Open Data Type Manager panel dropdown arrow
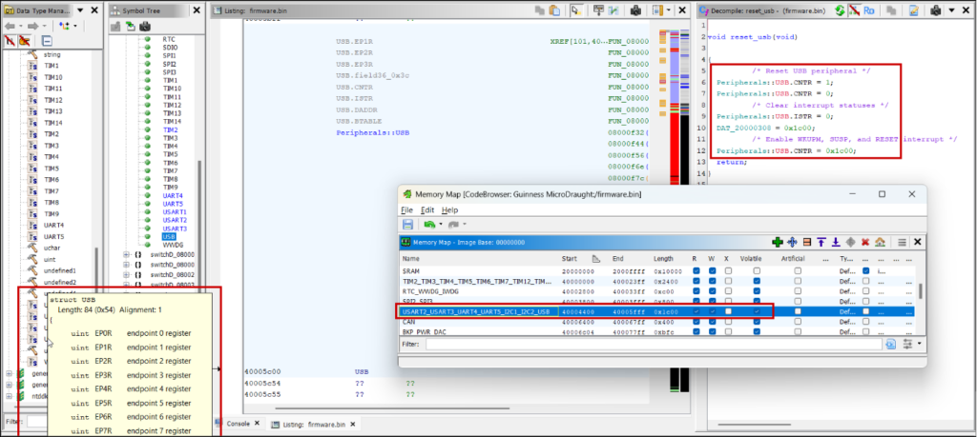 point(79,10)
